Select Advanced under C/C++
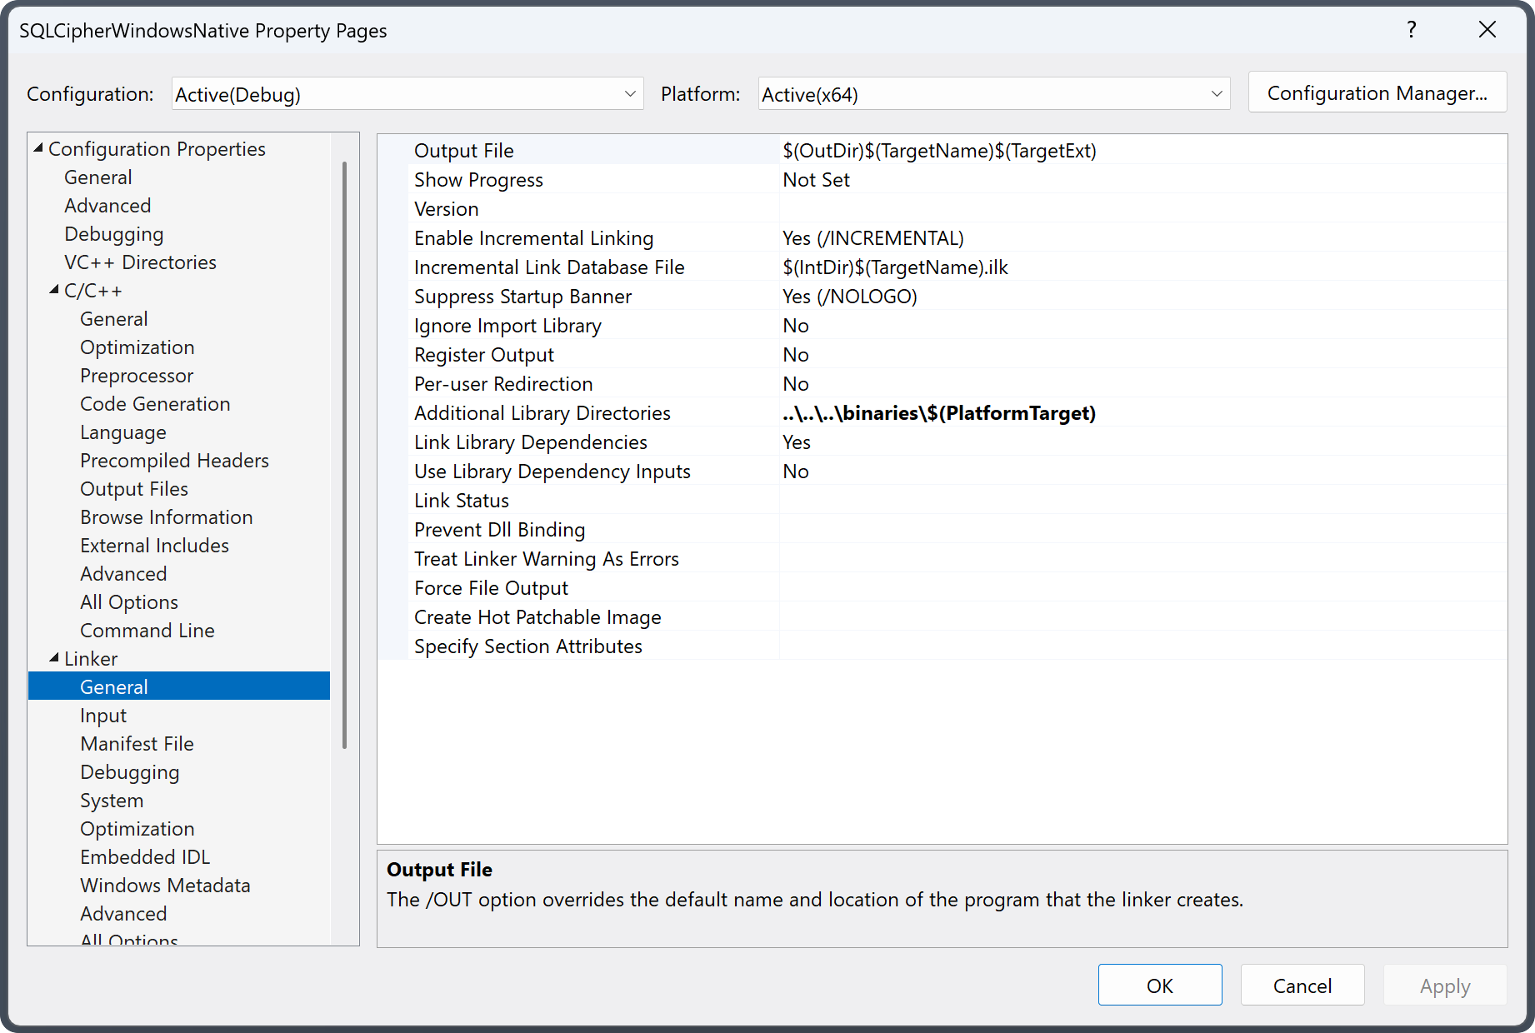 [x=123, y=574]
